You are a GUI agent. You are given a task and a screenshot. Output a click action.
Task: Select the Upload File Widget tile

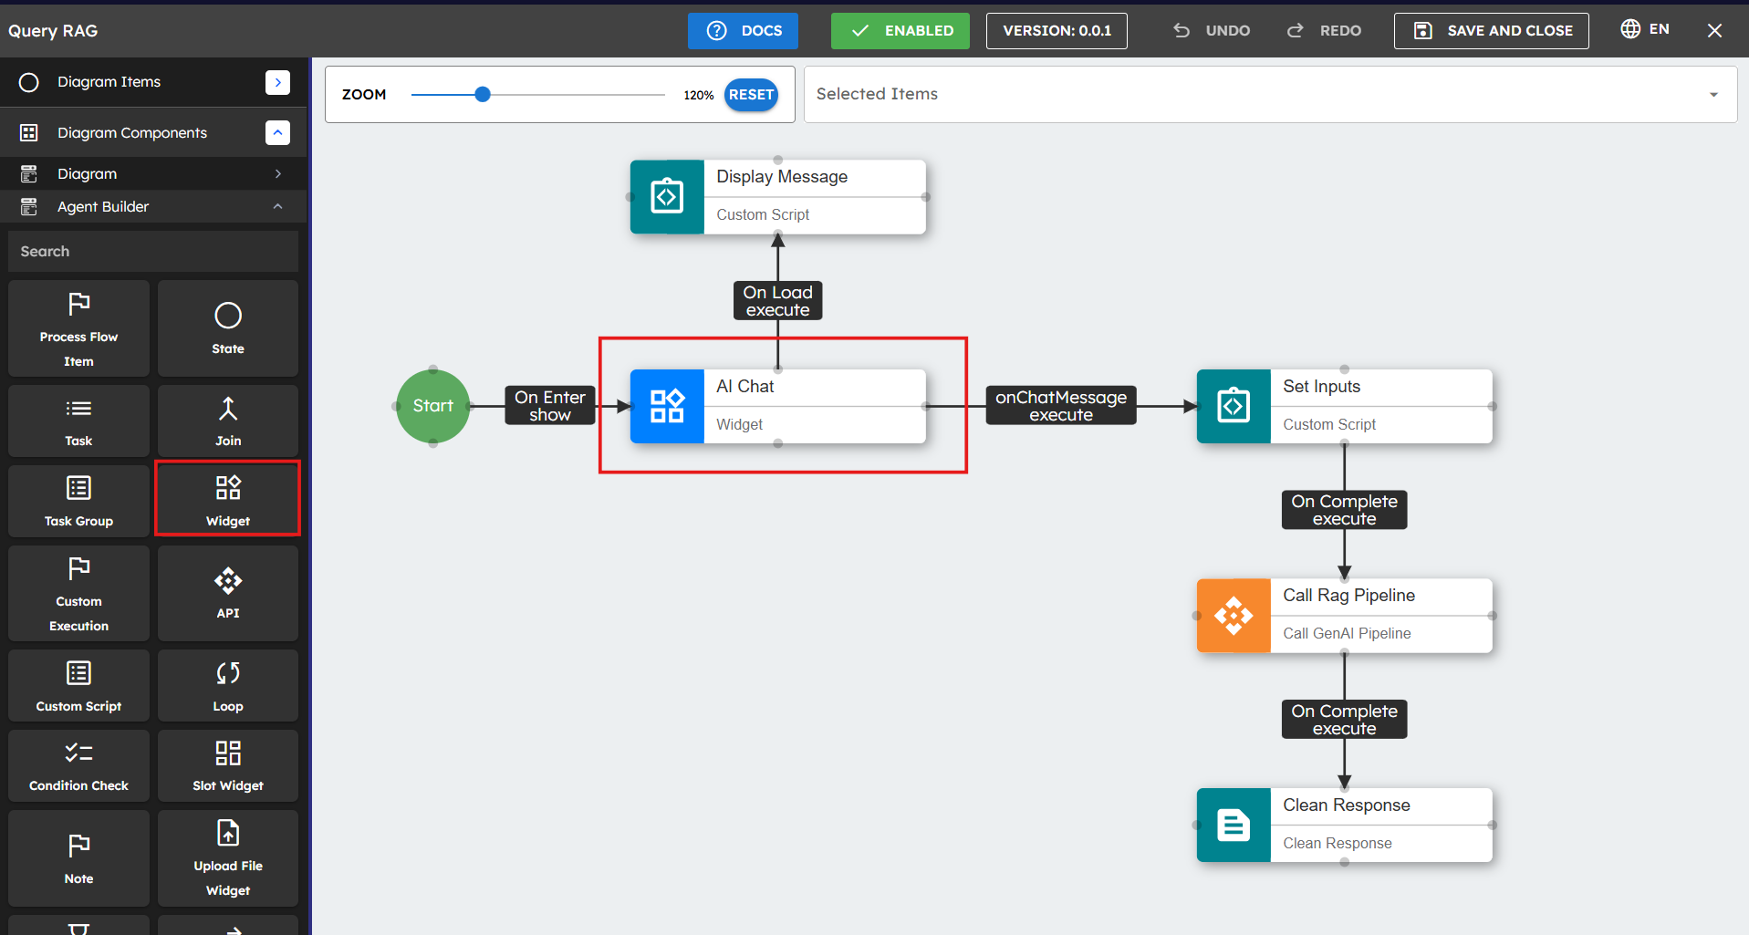[x=227, y=857]
